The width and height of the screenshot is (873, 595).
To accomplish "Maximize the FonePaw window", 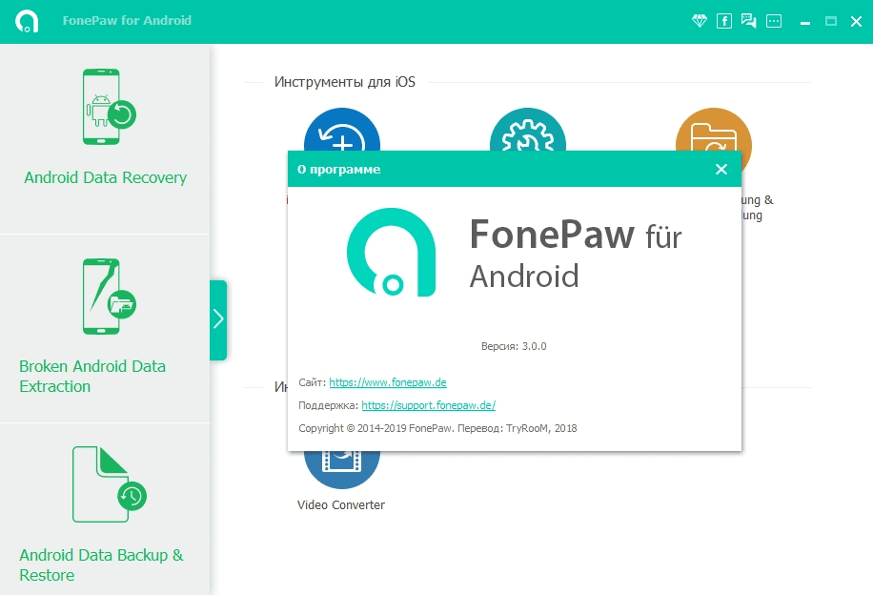I will (831, 22).
